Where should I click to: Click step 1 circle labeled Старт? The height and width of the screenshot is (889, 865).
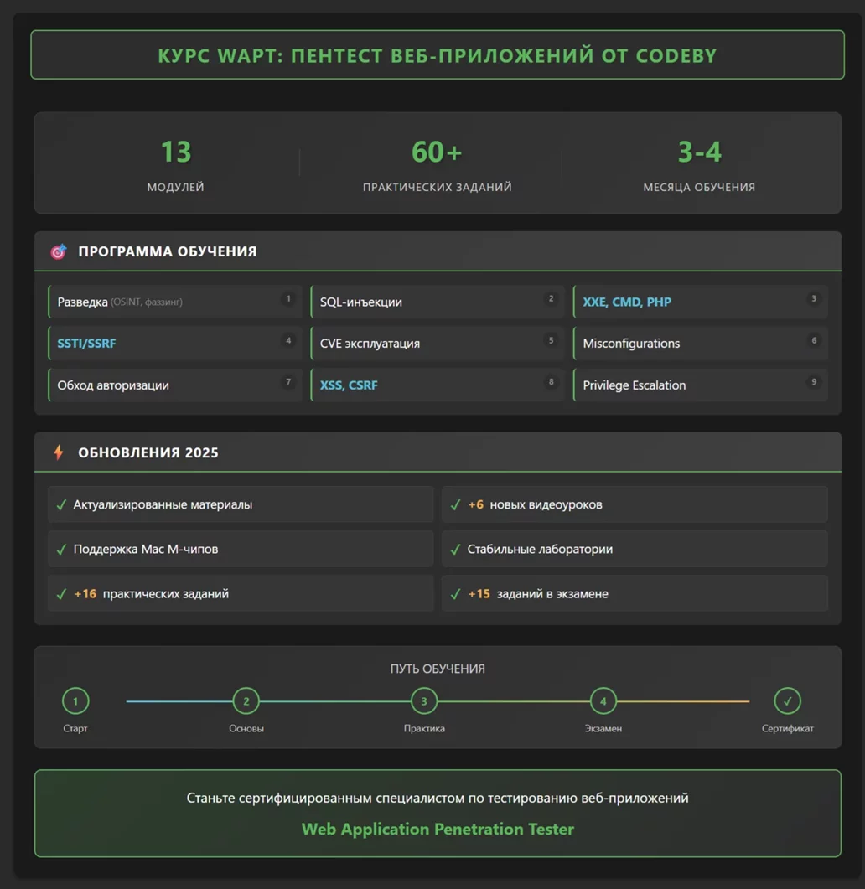[x=75, y=701]
